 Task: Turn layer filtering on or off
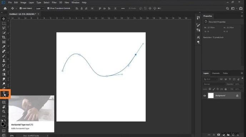242,78
